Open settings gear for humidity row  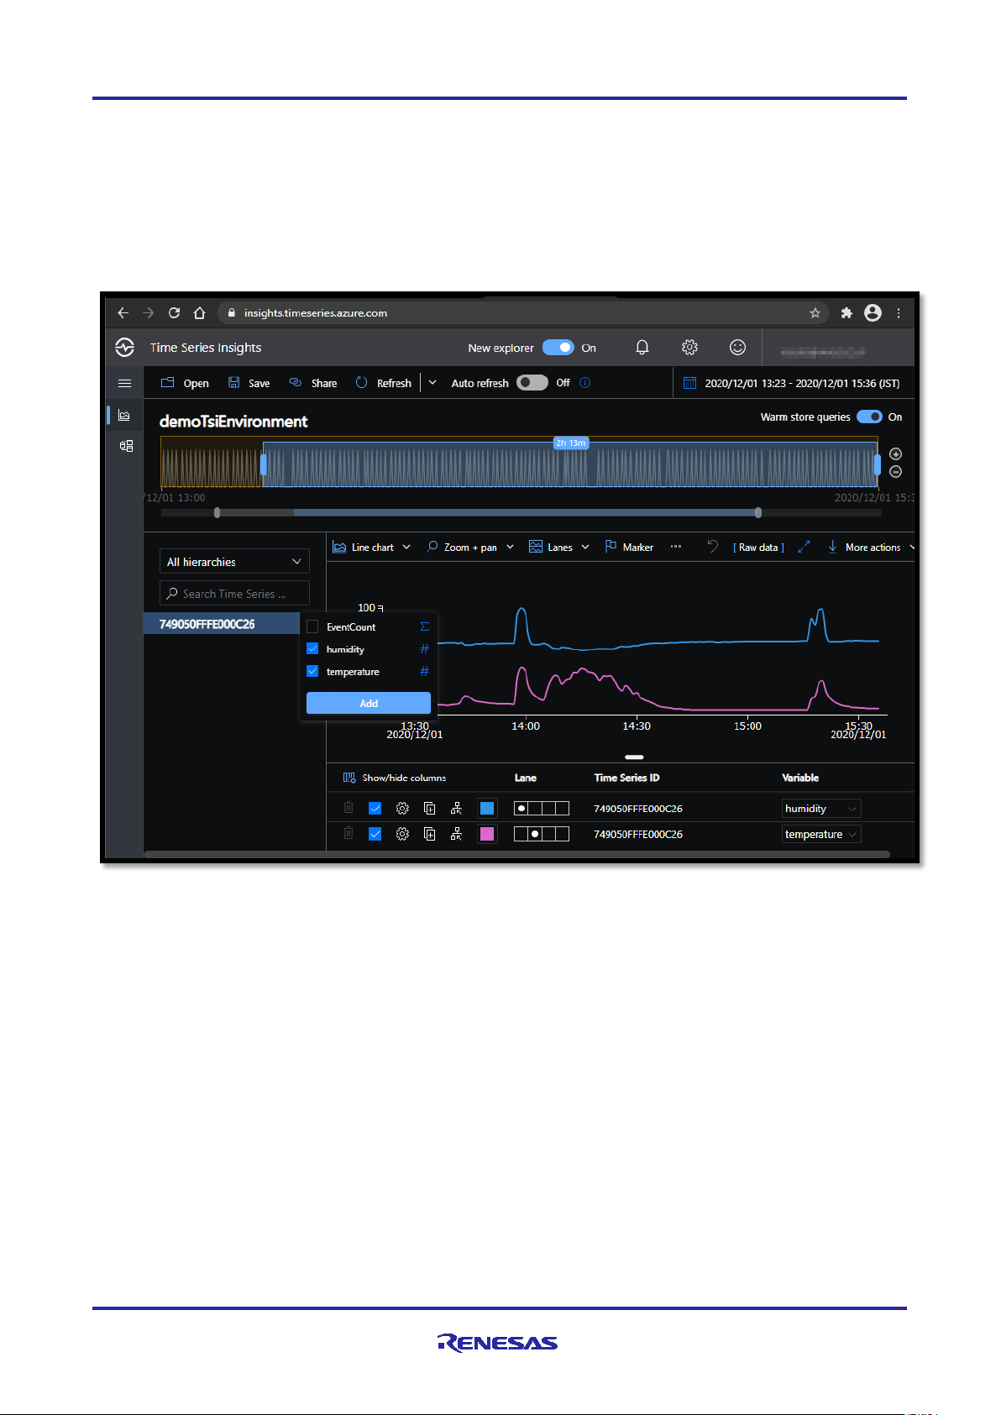coord(402,808)
